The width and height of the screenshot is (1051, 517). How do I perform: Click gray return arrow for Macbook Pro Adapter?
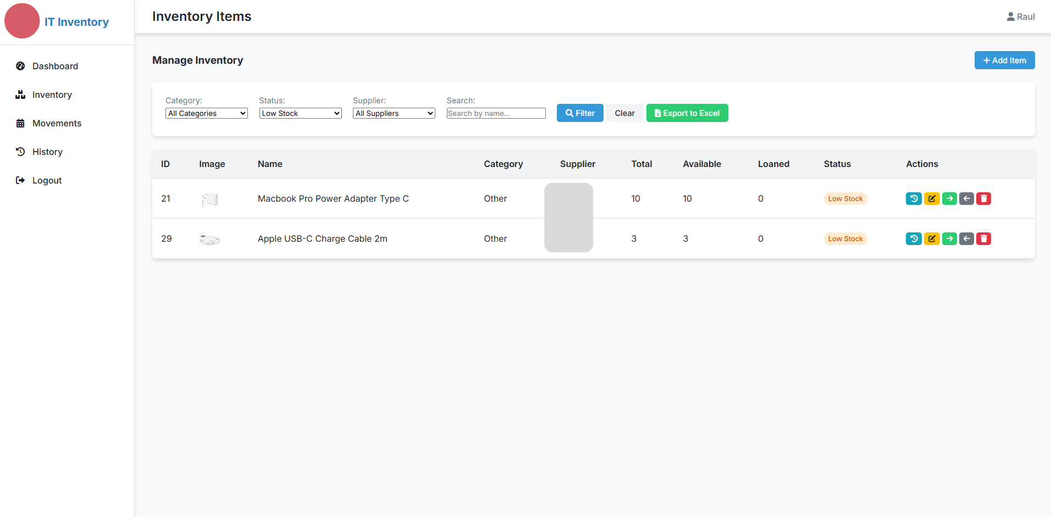tap(966, 198)
